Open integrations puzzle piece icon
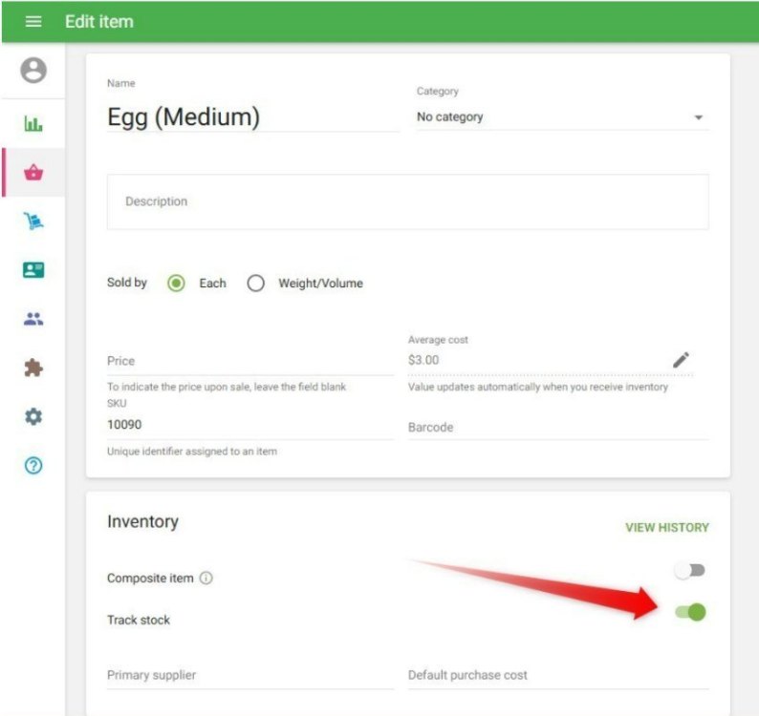Viewport: 759px width, 716px height. [x=33, y=369]
